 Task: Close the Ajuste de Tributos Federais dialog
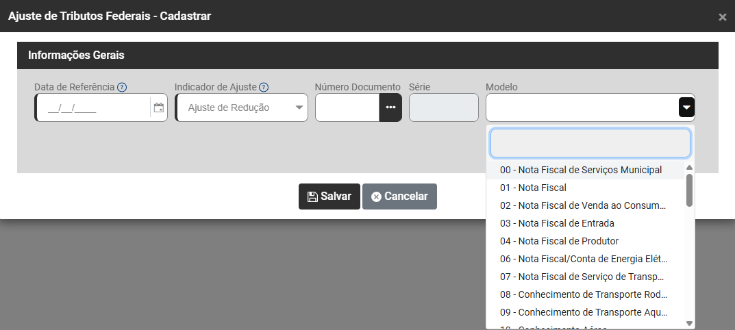point(722,17)
